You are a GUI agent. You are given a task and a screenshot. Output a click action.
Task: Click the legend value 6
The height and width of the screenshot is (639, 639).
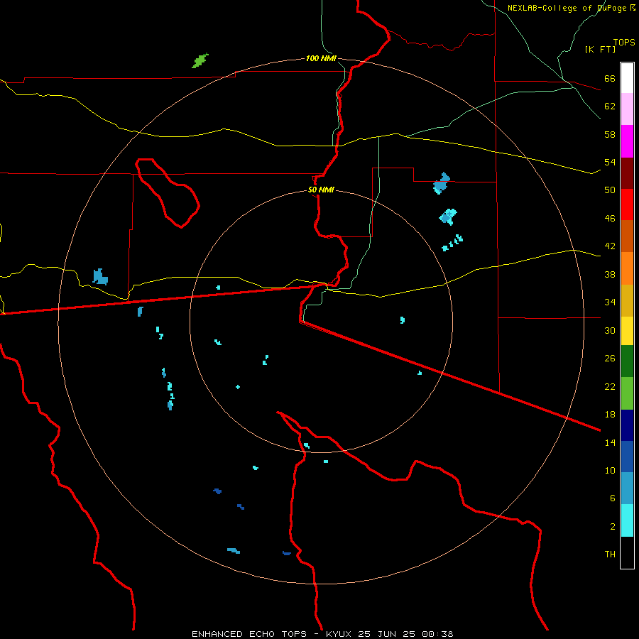(612, 498)
